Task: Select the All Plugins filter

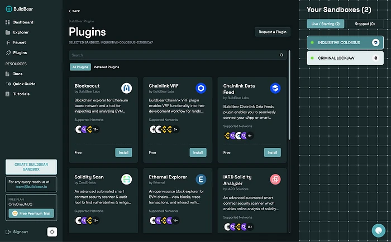Action: [80, 67]
